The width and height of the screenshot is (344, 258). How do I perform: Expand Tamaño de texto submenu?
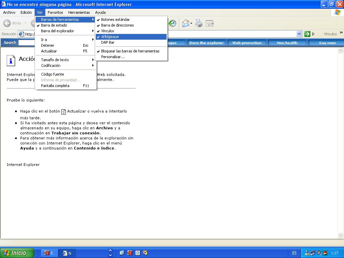(x=66, y=60)
